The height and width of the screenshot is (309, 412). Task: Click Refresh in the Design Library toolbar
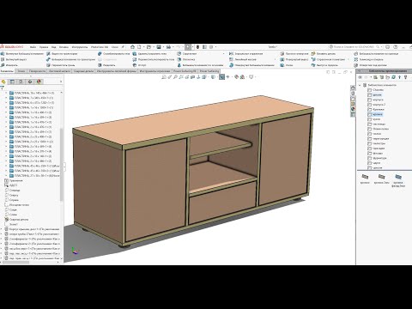click(x=394, y=77)
